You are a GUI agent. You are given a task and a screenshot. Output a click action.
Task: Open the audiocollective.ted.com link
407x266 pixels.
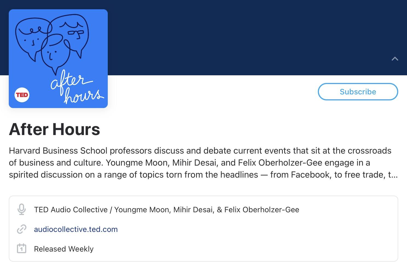coord(76,229)
